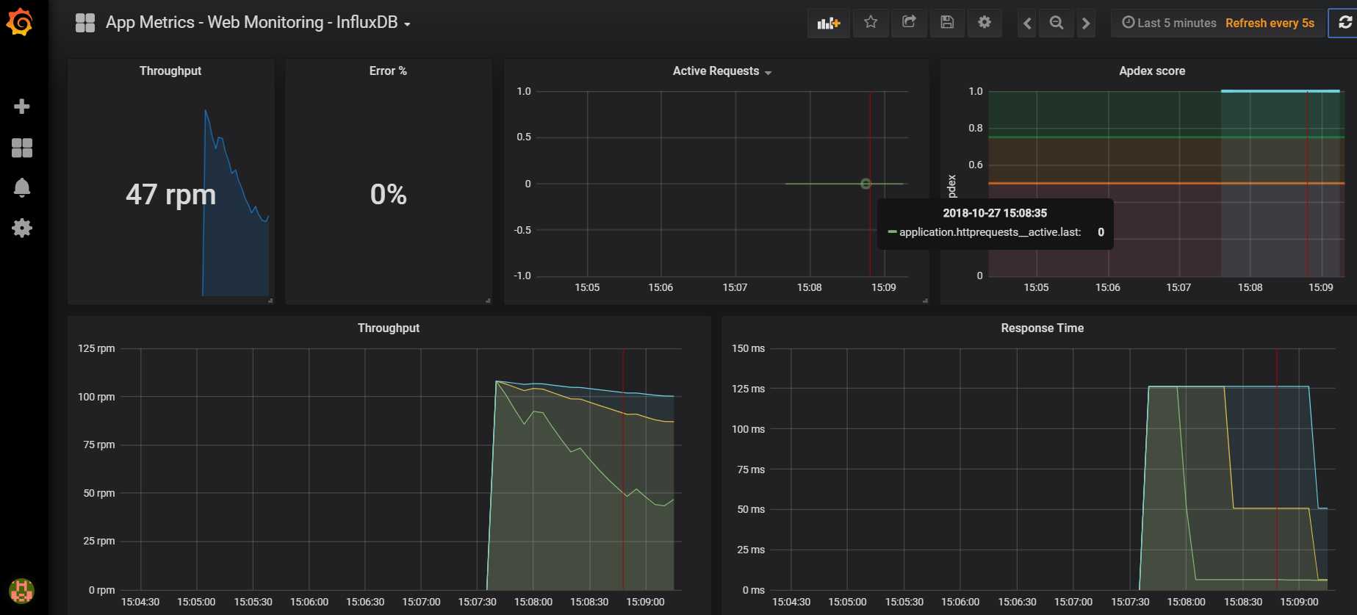Viewport: 1357px width, 615px height.
Task: Share the dashboard via share icon
Action: (x=909, y=23)
